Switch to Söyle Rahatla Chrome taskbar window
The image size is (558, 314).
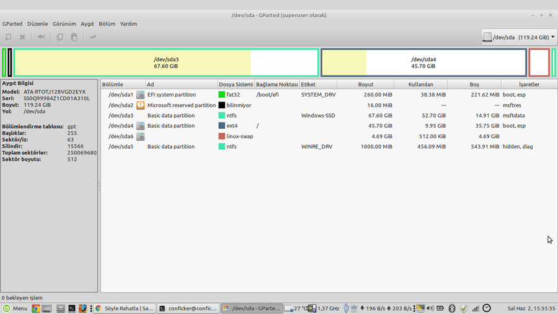click(x=125, y=308)
